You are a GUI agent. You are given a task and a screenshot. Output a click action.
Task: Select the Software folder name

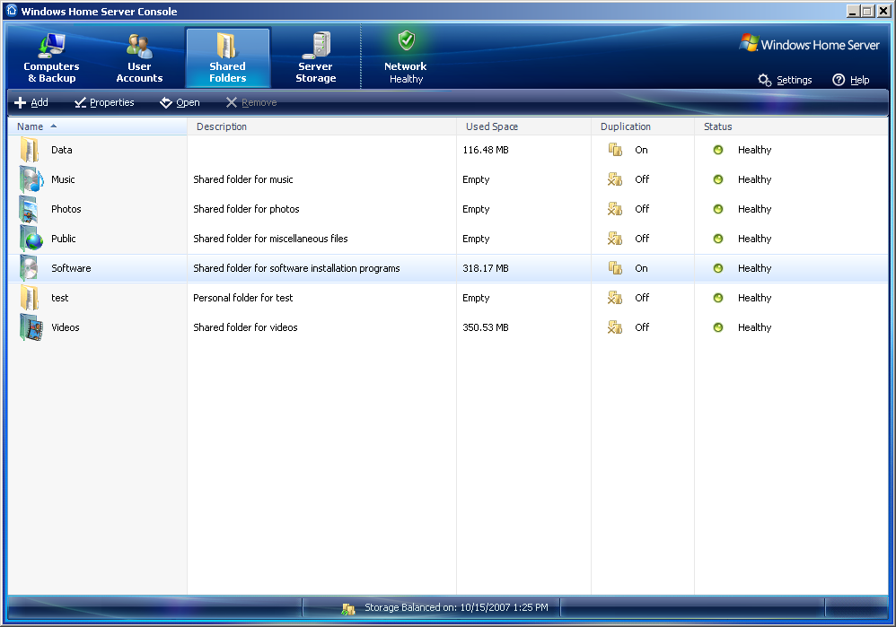click(x=71, y=268)
